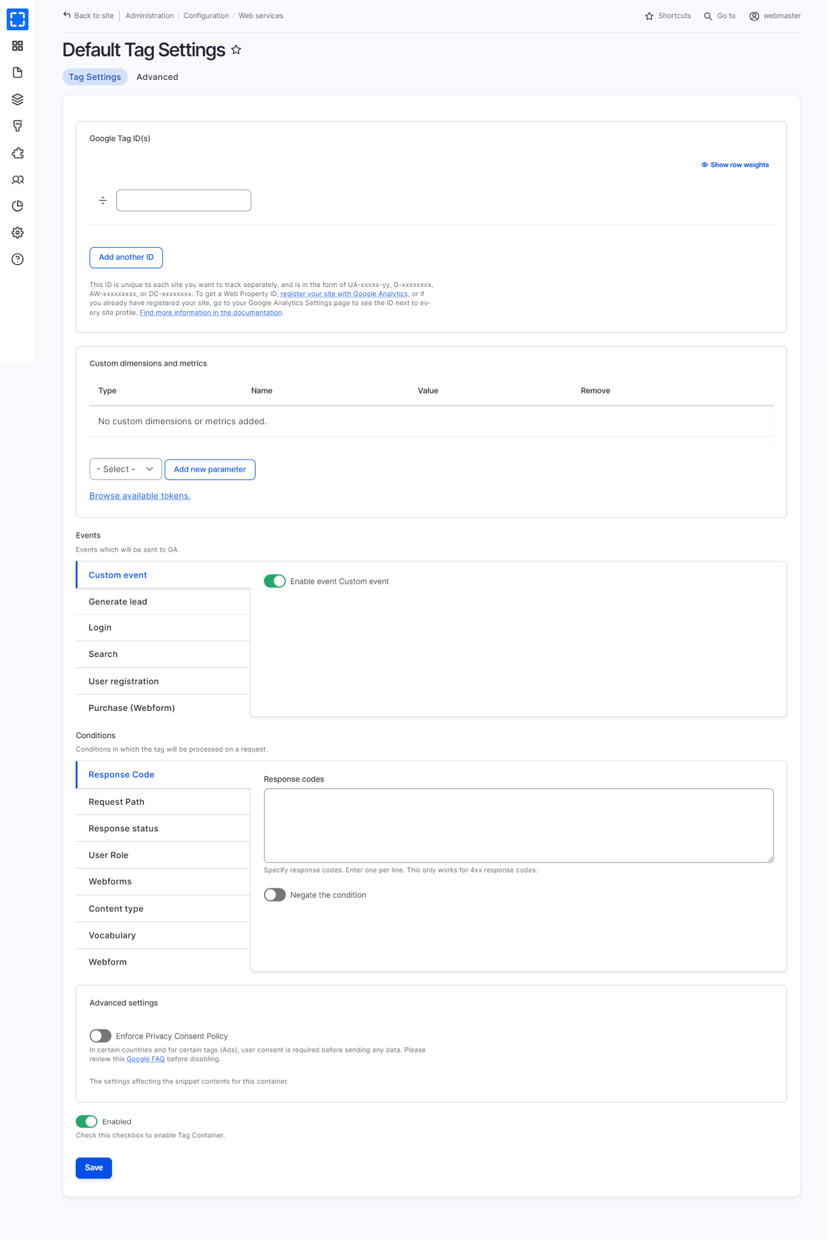Open the Configuration gear icon in sidebar
The height and width of the screenshot is (1242, 827).
18,233
